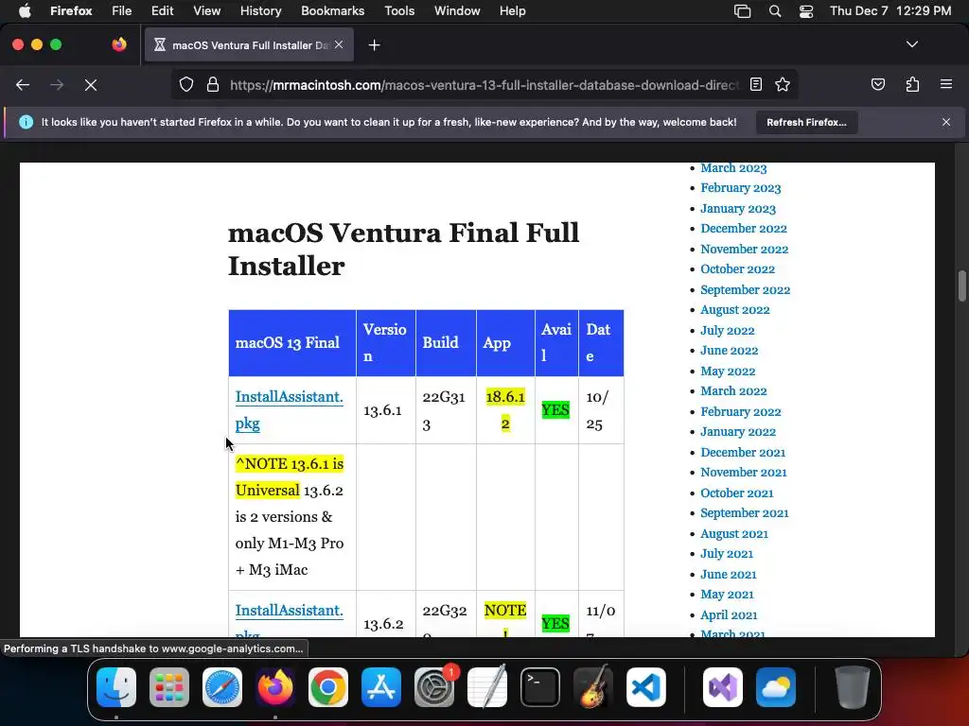
Task: Open the Tools menu
Action: point(399,10)
